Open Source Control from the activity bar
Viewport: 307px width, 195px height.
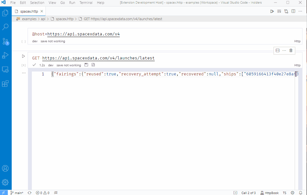pyautogui.click(x=5, y=42)
